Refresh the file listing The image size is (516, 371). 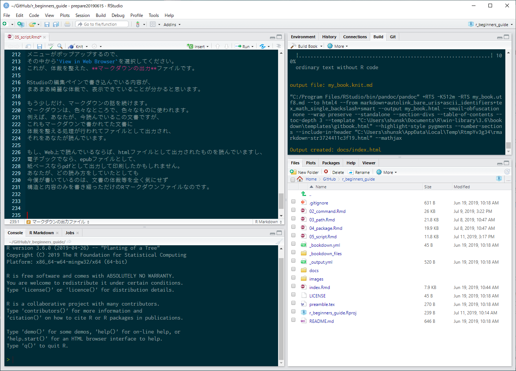pyautogui.click(x=507, y=172)
